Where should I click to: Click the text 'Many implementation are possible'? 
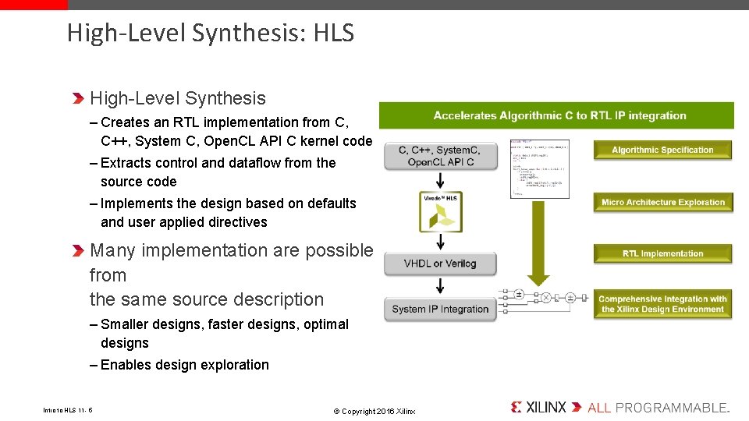coord(232,250)
